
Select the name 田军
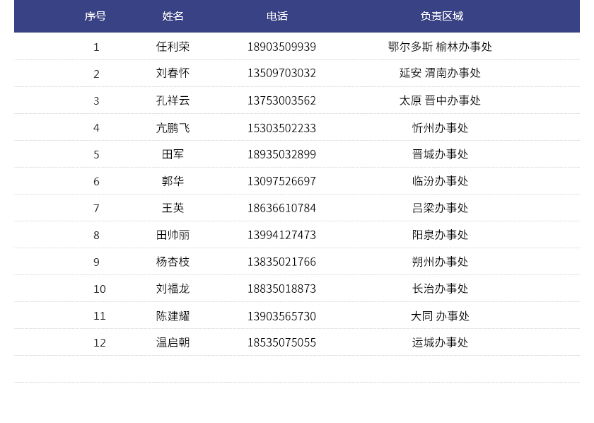point(173,154)
